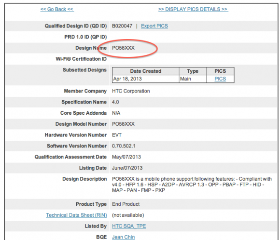Select the Design Model Number PO58XXX value
The image size is (280, 240).
[123, 124]
